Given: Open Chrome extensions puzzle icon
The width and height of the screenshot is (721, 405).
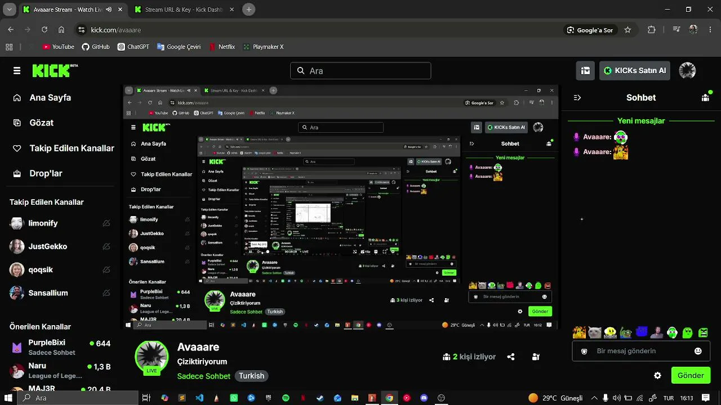Looking at the screenshot, I should 652,30.
